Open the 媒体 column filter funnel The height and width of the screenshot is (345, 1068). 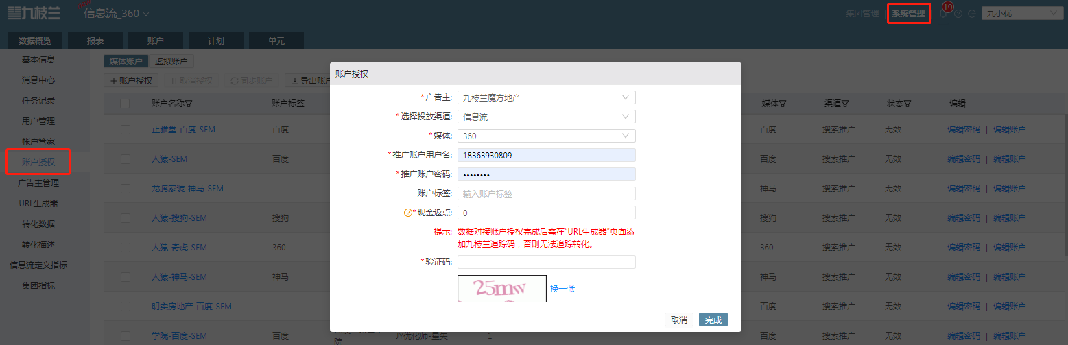783,104
